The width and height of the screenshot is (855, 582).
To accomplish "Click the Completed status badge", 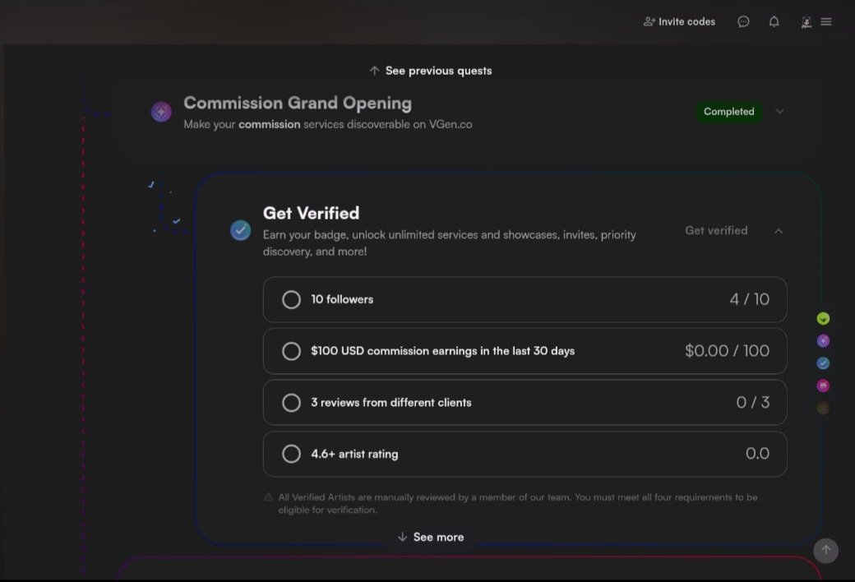I will [728, 112].
